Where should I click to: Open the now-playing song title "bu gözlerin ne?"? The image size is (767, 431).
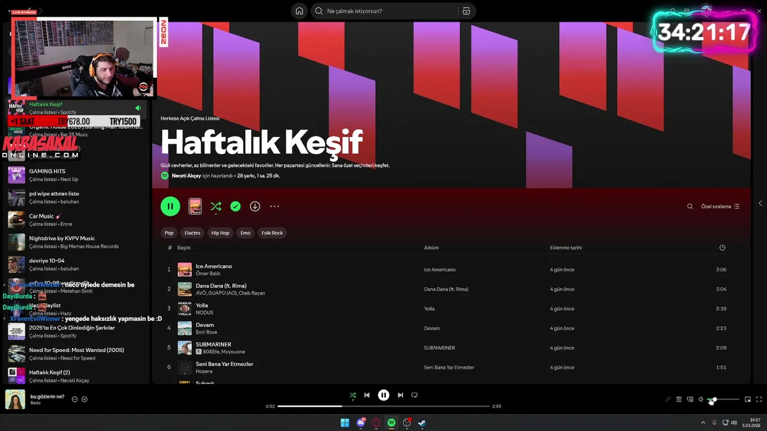click(47, 396)
